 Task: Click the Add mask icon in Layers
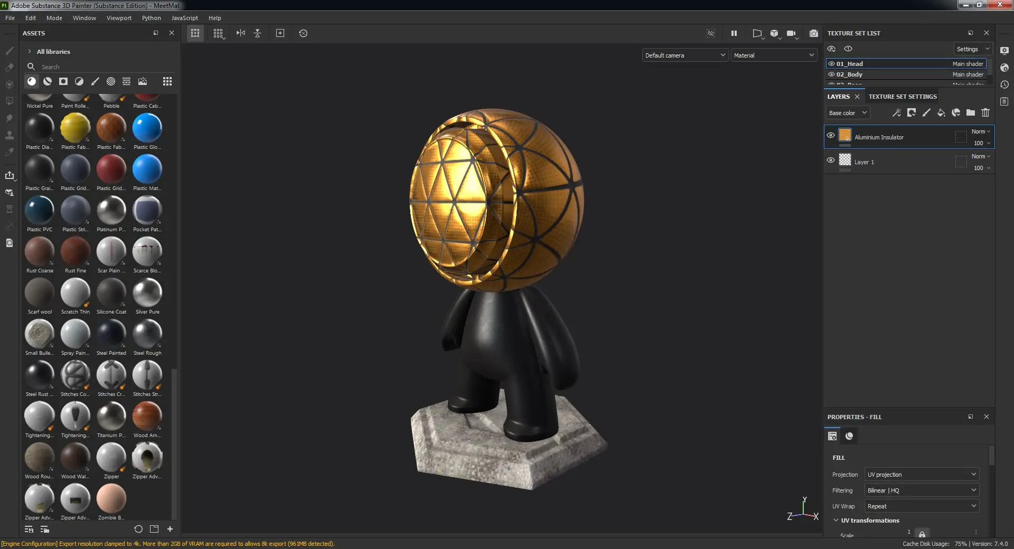pyautogui.click(x=912, y=112)
